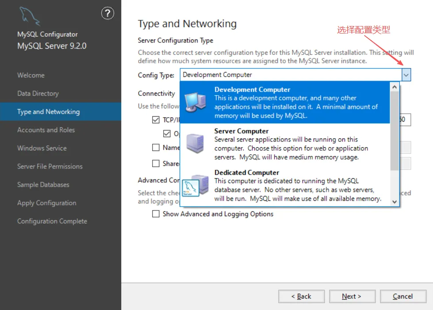Click the Server Configuration Type label
Image resolution: width=433 pixels, height=310 pixels.
(x=175, y=40)
